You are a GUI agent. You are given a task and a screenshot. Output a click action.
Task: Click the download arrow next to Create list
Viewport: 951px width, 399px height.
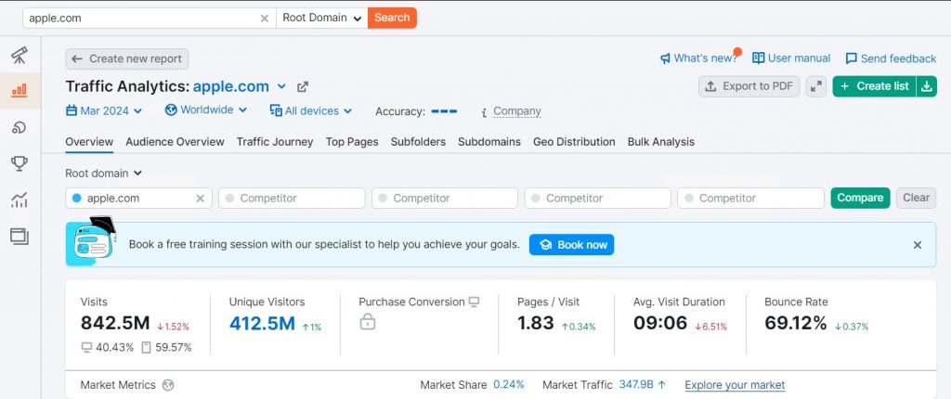(x=926, y=86)
